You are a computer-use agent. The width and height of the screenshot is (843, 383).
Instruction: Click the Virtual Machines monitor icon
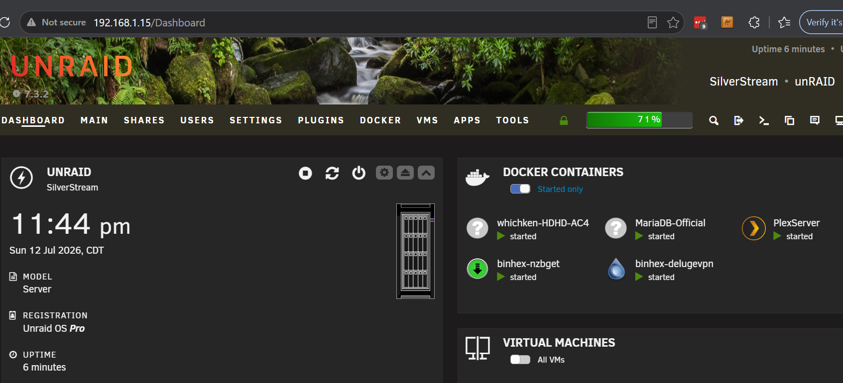click(478, 348)
